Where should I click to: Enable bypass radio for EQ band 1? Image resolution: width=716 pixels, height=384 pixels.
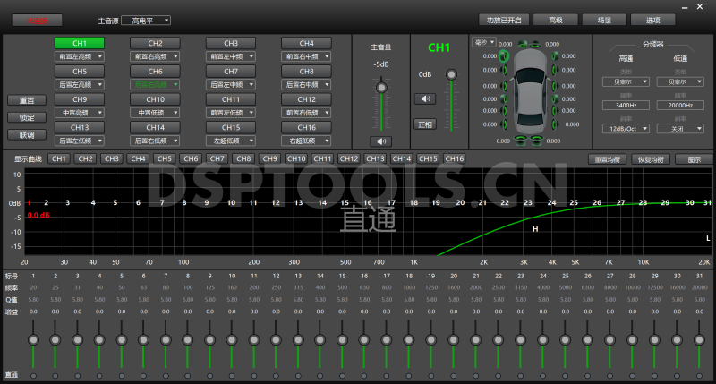[33, 376]
